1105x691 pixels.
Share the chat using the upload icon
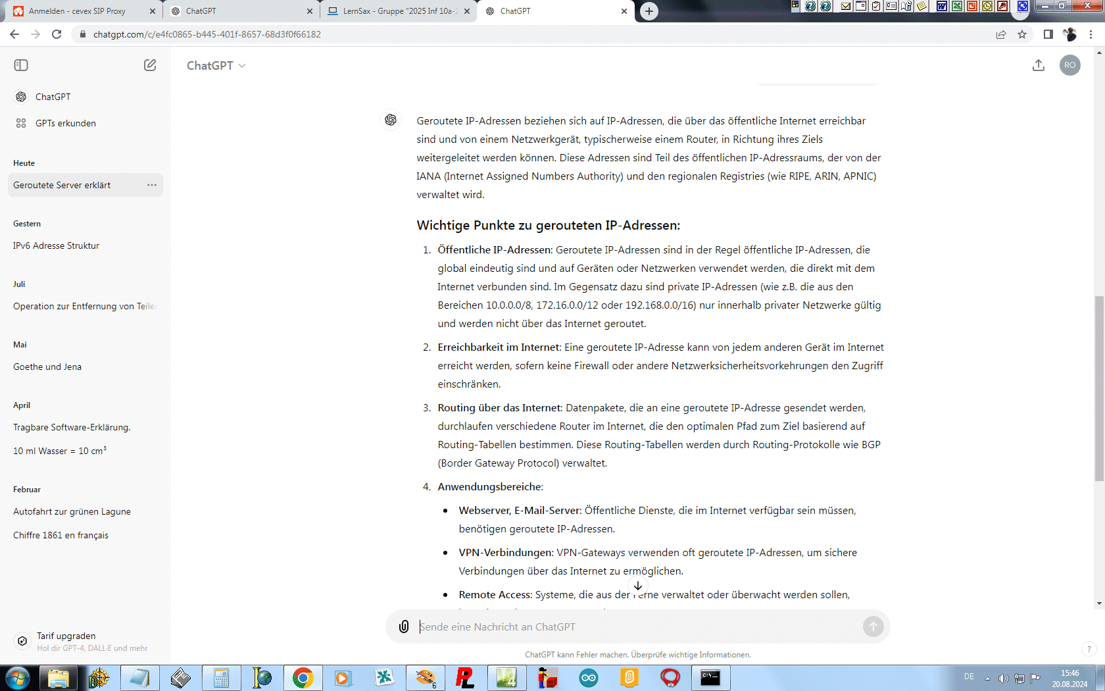[x=1039, y=65]
